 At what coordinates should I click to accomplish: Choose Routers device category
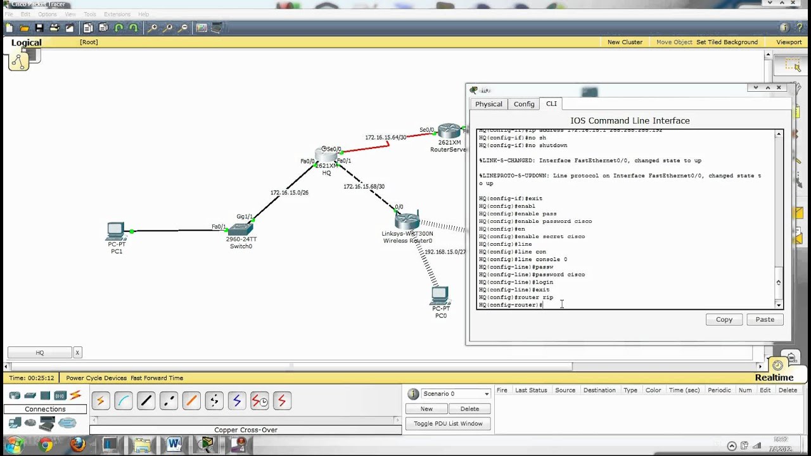(15, 395)
